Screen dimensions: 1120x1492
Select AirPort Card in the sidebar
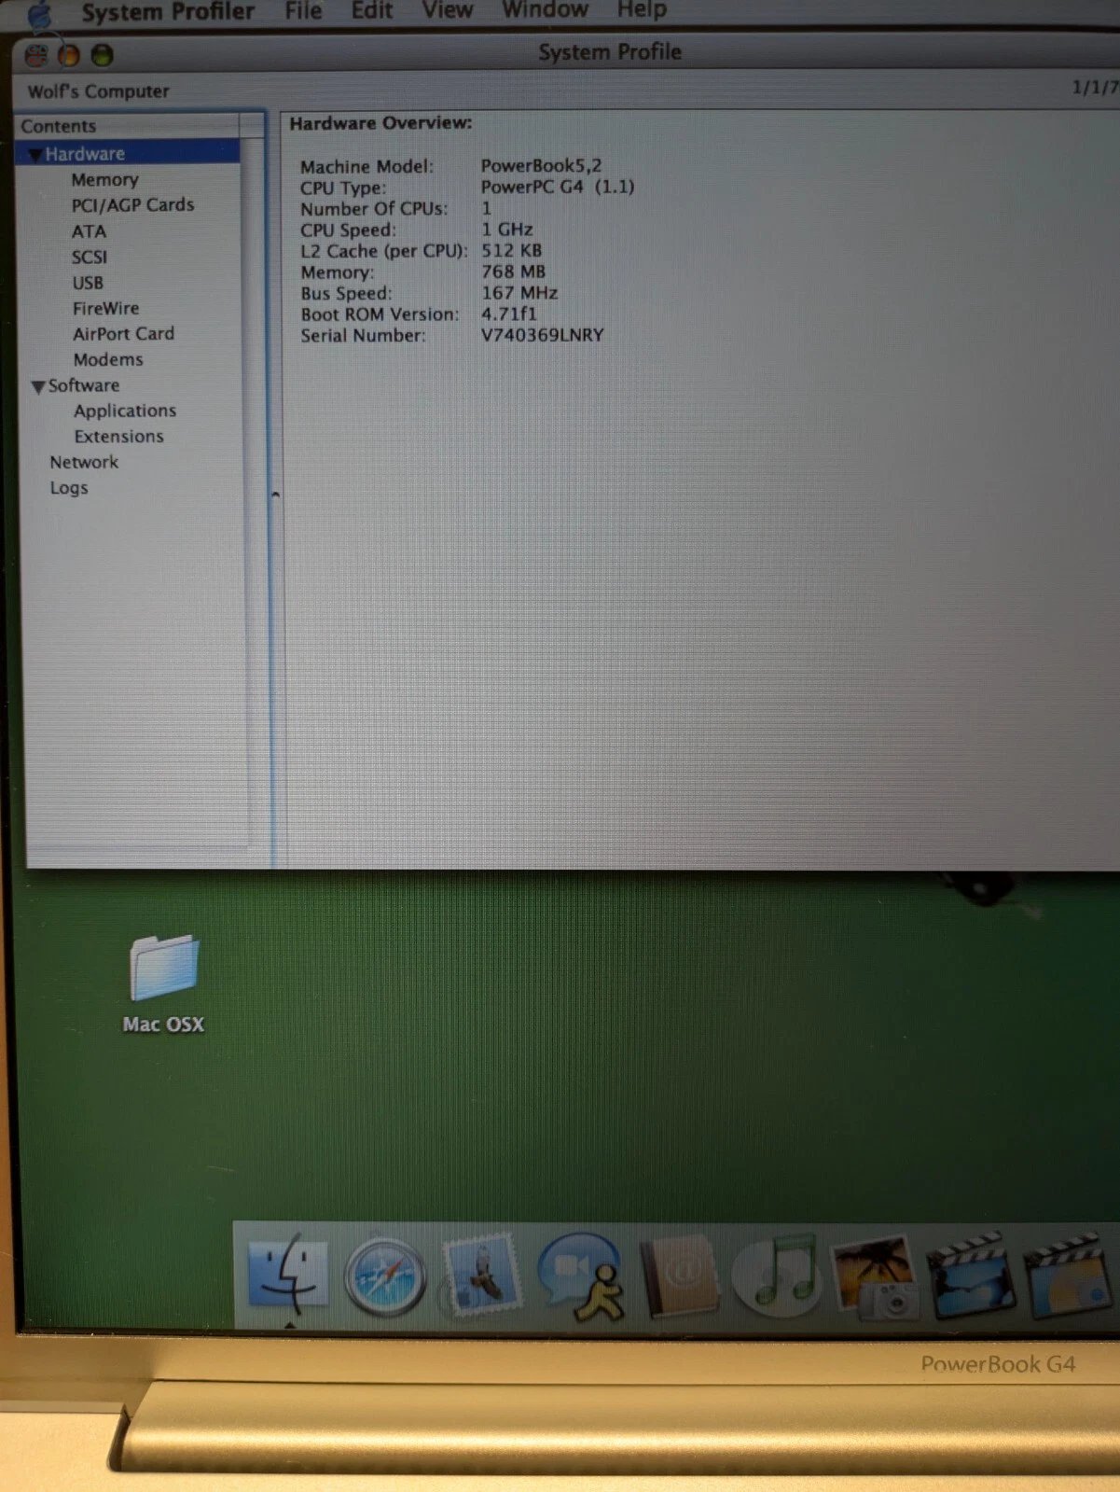(x=124, y=334)
